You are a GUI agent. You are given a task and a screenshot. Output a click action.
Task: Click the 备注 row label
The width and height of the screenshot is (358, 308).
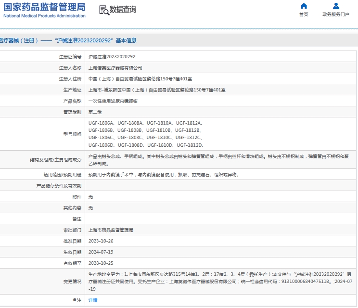[x=77, y=219]
